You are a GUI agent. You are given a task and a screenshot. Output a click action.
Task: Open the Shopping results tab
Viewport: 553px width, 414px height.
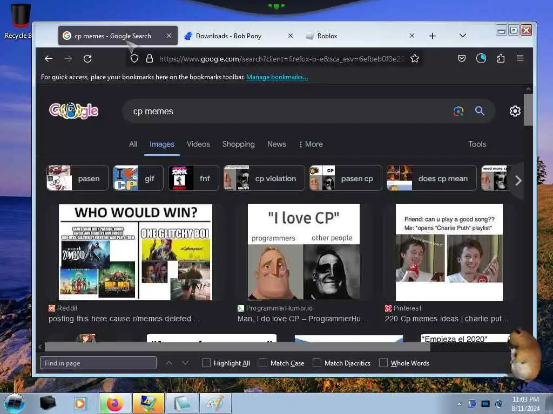[x=238, y=144]
